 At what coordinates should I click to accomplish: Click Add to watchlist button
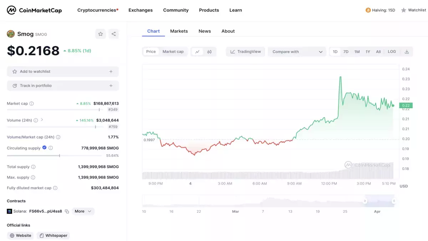63,71
